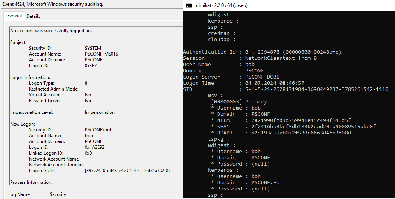Screen dimensions: 395x199
Task: Click the Logon Information heading
Action: click(30, 77)
